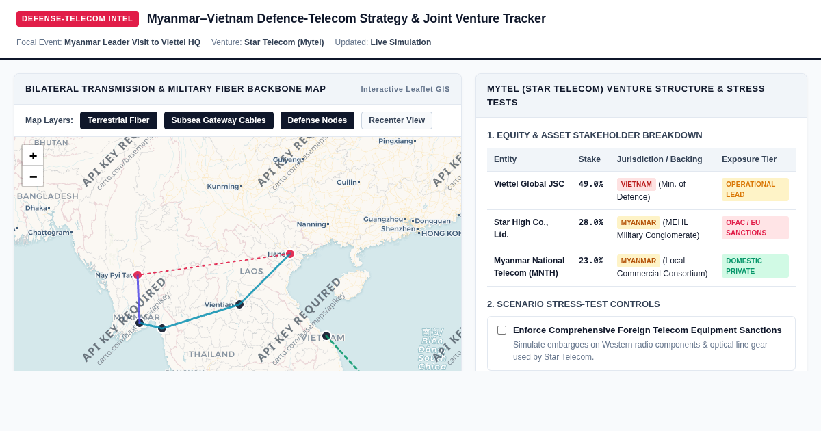Toggle the Subsea Gateway Cables layer
This screenshot has height=431, width=821.
tap(219, 120)
